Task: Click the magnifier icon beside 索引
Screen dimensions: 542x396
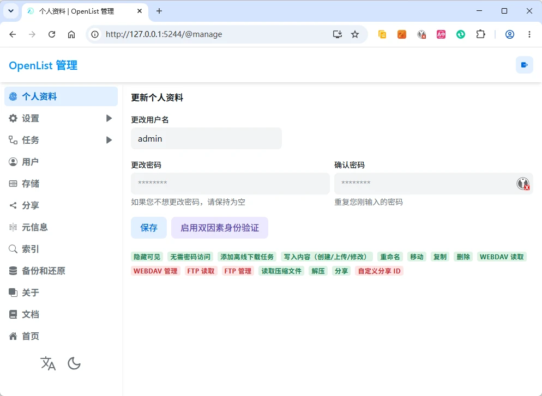Action: tap(13, 249)
